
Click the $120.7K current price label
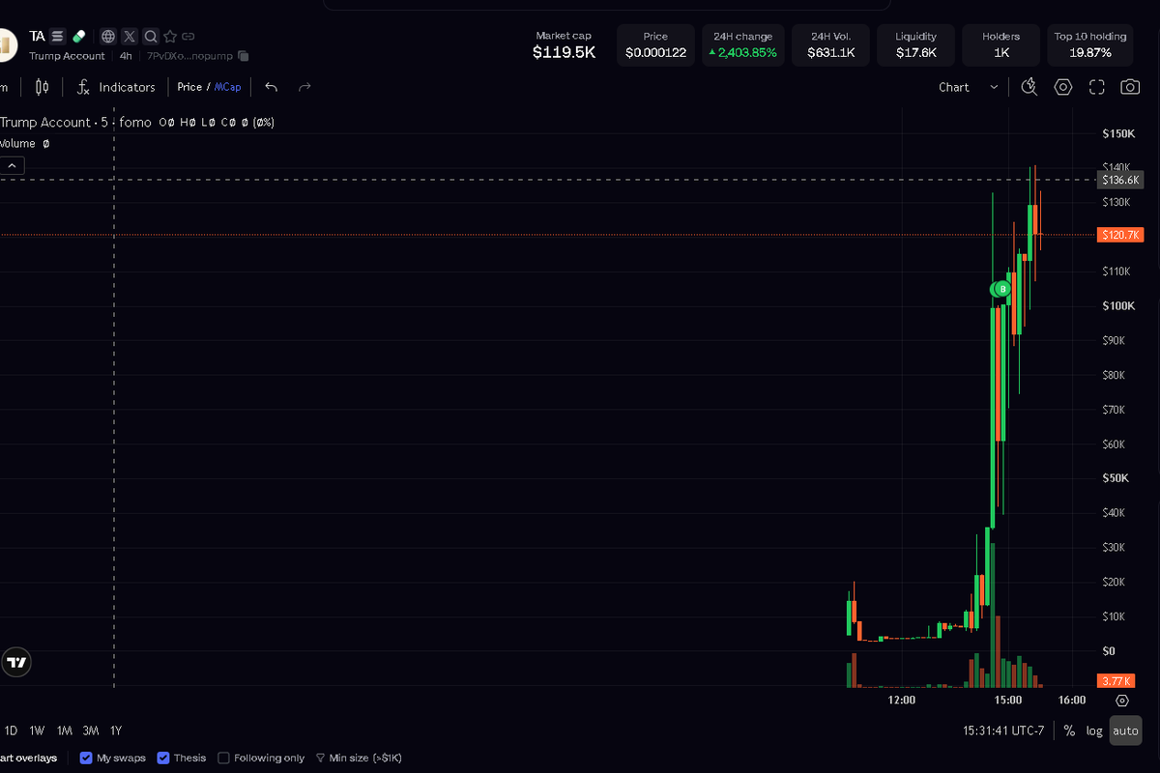1121,235
